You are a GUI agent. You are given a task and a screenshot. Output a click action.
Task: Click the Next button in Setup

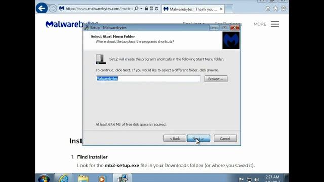(198, 138)
